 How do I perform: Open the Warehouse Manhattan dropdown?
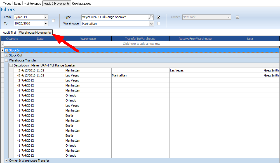(x=152, y=24)
